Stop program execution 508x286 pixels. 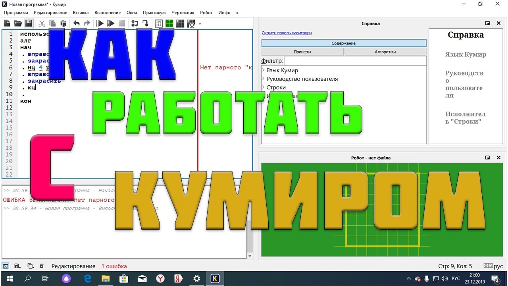pyautogui.click(x=122, y=23)
